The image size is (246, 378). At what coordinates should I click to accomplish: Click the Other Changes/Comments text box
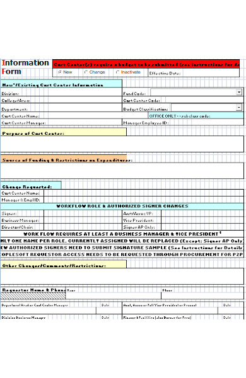122,276
